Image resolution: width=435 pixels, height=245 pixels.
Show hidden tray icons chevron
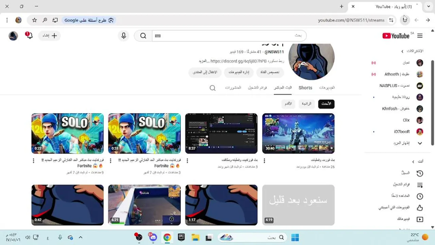pos(81,237)
